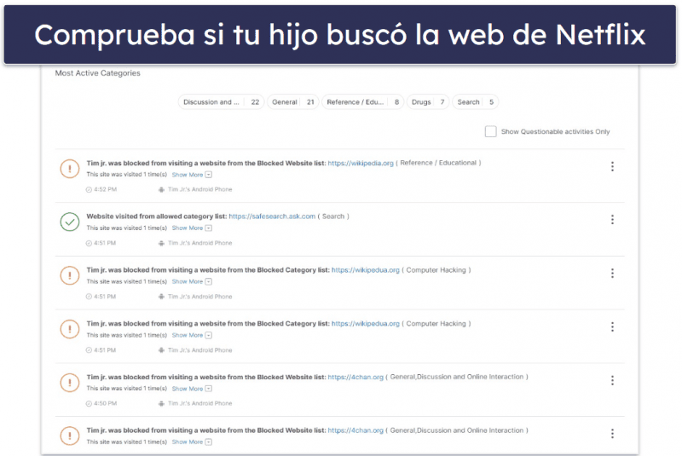This screenshot has height=456, width=682.
Task: Click the green checkmark icon for safesearch.ask.com
Action: 70,222
